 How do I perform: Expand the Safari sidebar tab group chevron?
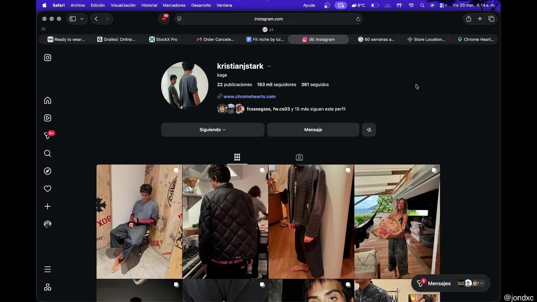(82, 19)
